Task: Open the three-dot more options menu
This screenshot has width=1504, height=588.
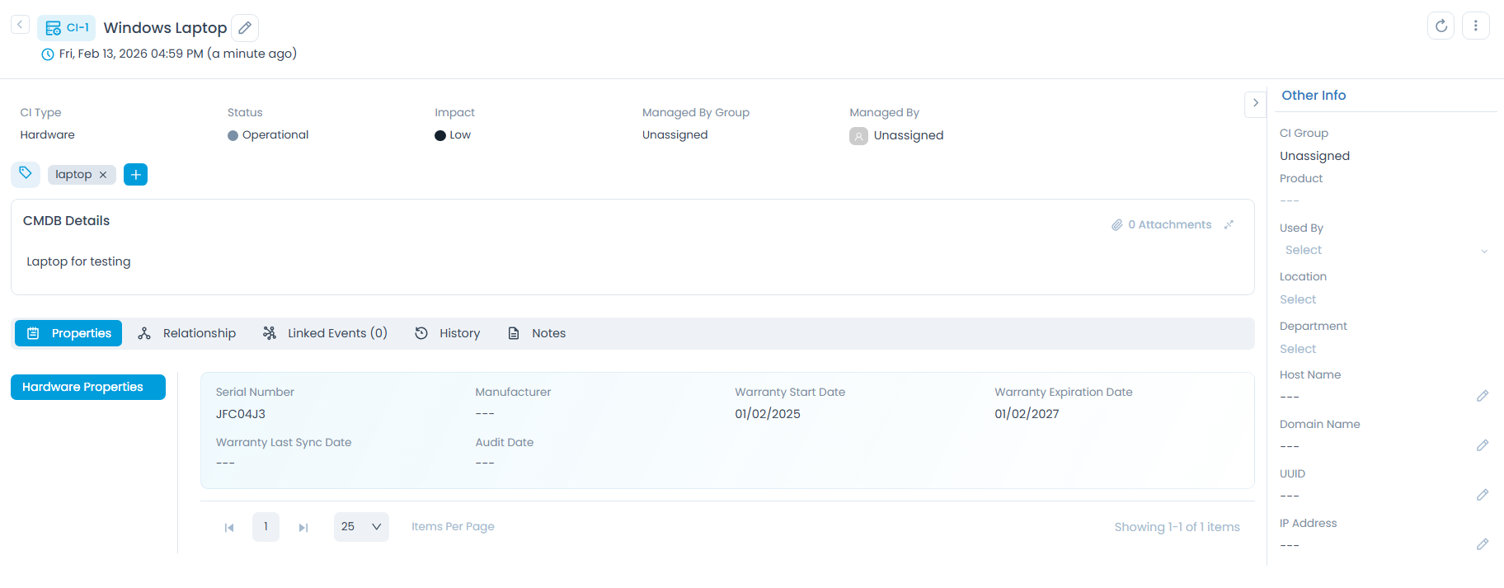Action: [x=1475, y=26]
